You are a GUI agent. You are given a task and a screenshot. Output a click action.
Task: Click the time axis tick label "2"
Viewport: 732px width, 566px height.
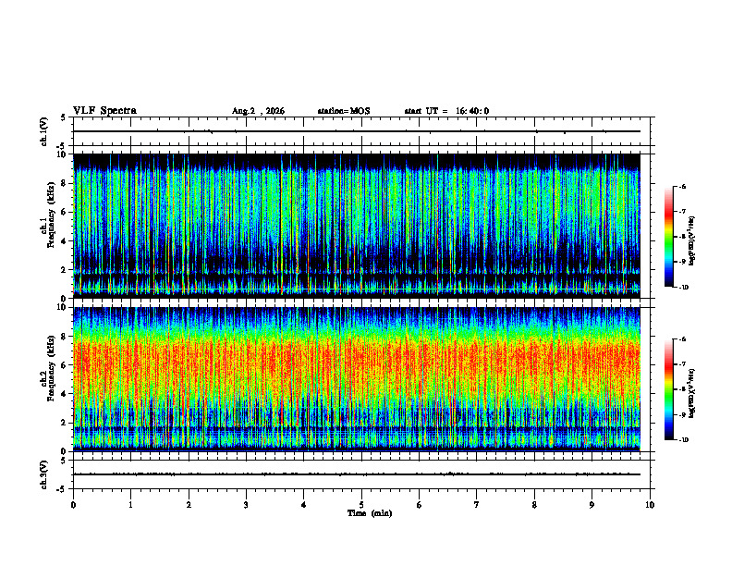coord(189,505)
